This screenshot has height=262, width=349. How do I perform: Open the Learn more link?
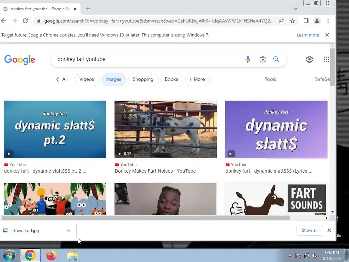(x=308, y=35)
